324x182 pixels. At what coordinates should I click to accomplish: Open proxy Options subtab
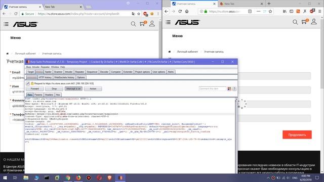coord(81,77)
